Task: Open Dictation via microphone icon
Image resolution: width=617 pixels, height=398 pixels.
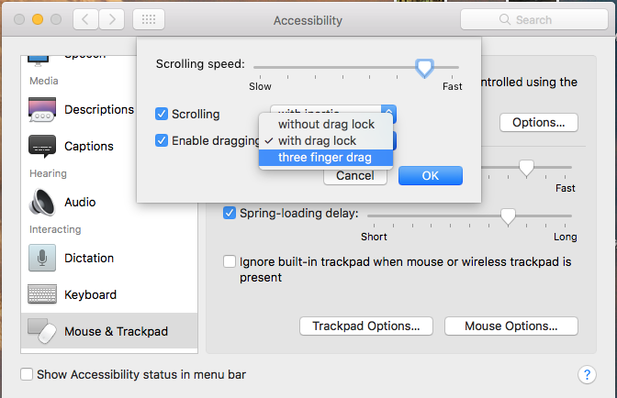Action: coord(42,258)
